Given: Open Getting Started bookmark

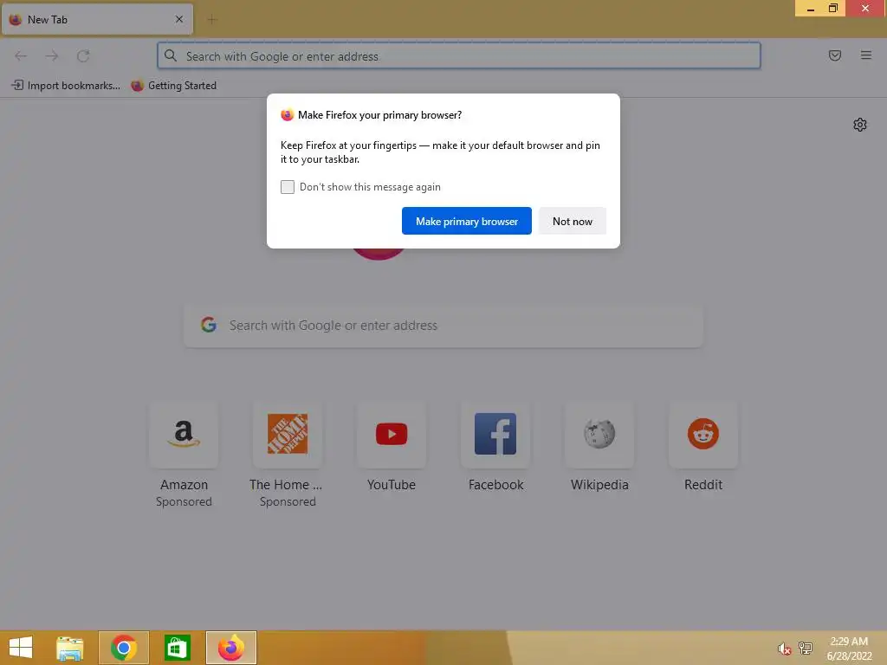Looking at the screenshot, I should 173,86.
